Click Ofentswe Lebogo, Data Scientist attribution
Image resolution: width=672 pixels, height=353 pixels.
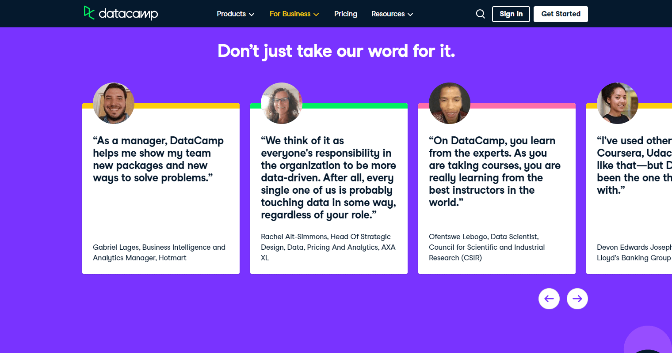coord(487,247)
